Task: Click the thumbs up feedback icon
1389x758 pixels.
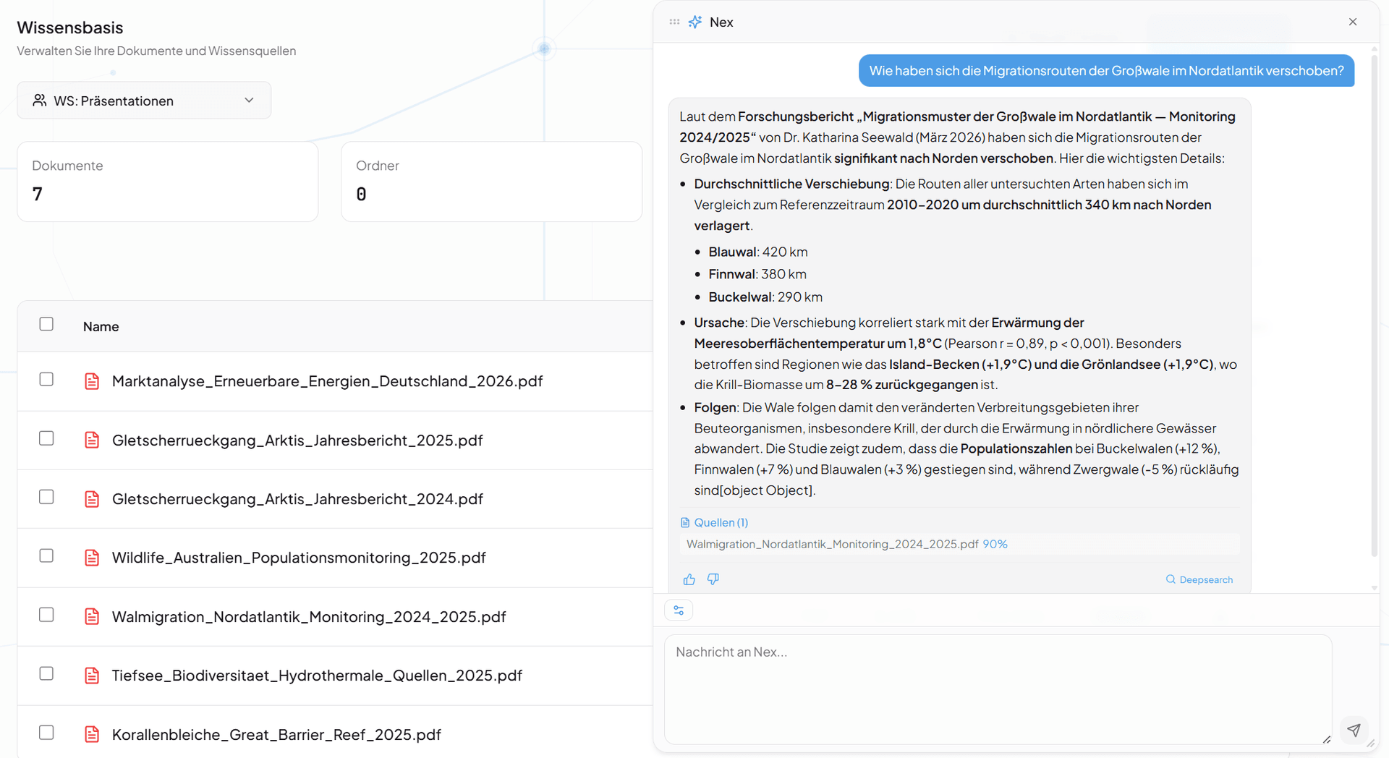Action: tap(689, 579)
